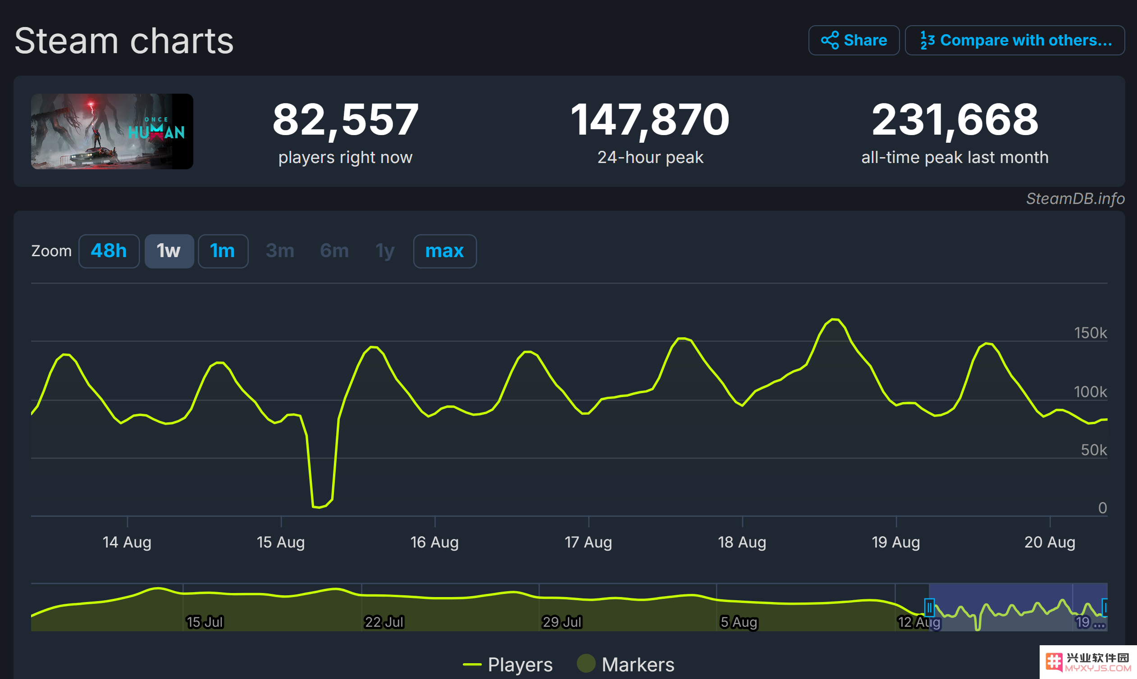The width and height of the screenshot is (1137, 679).
Task: Click the 18 Aug axis label
Action: tap(742, 543)
